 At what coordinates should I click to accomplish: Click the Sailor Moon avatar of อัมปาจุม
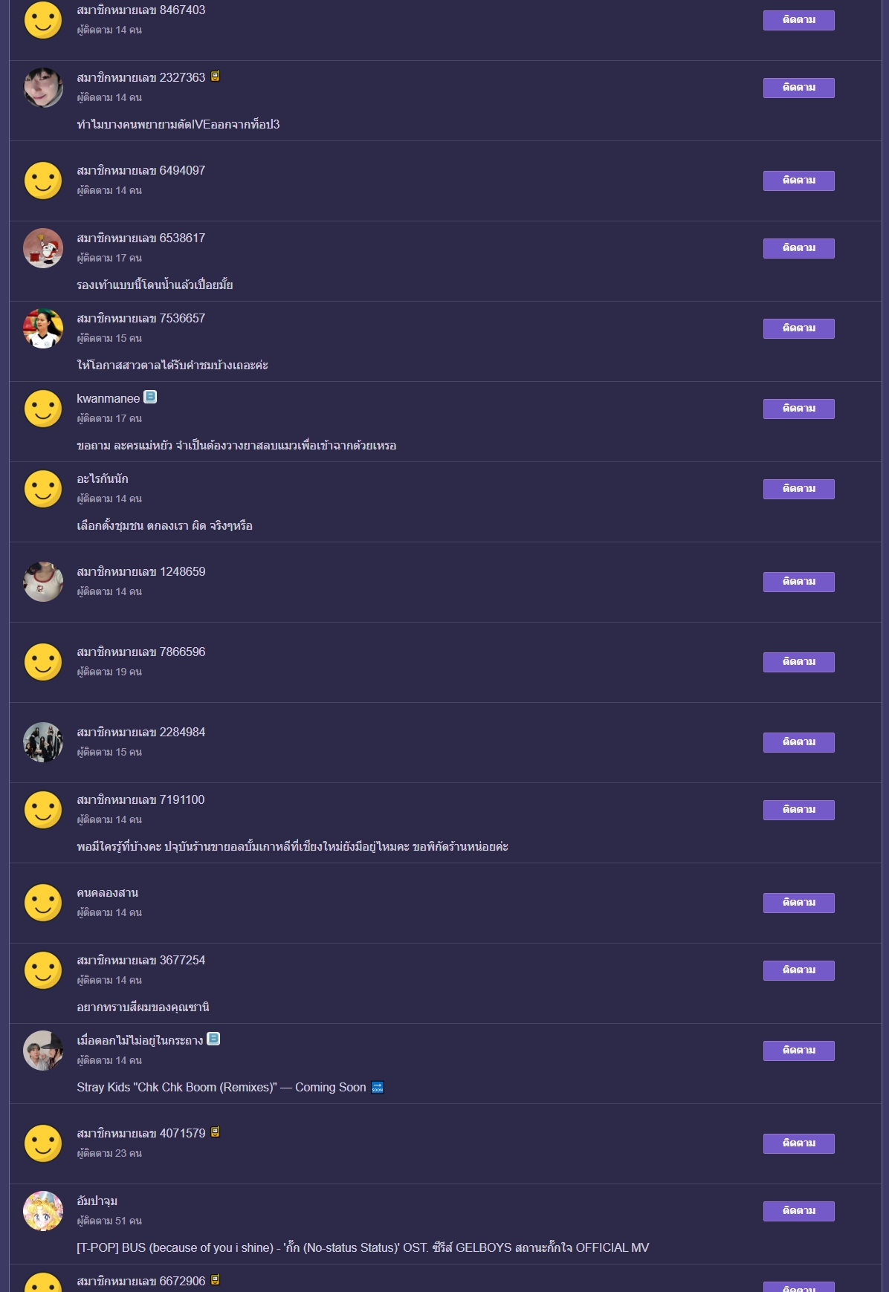coord(43,1211)
